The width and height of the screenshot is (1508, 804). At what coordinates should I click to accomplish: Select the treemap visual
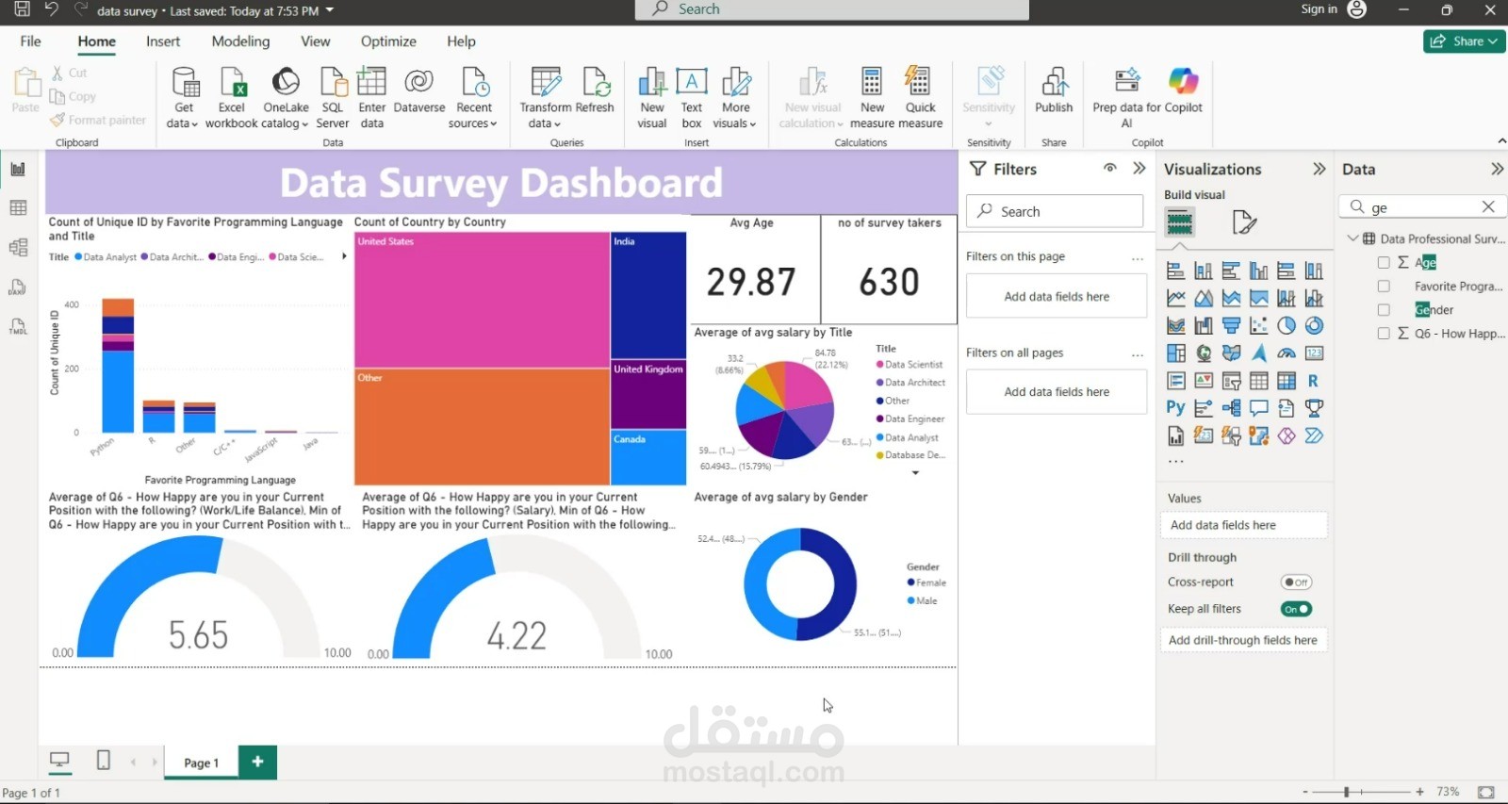1176,353
